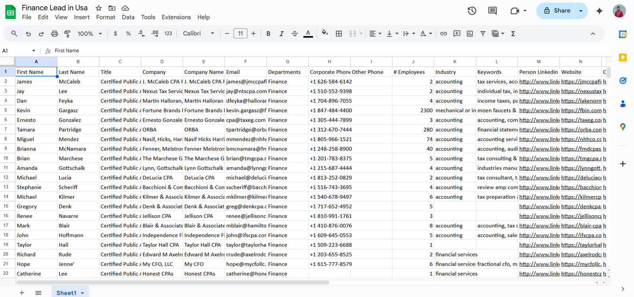This screenshot has width=634, height=297.
Task: Open text wrapping dropdown
Action: click(x=409, y=34)
